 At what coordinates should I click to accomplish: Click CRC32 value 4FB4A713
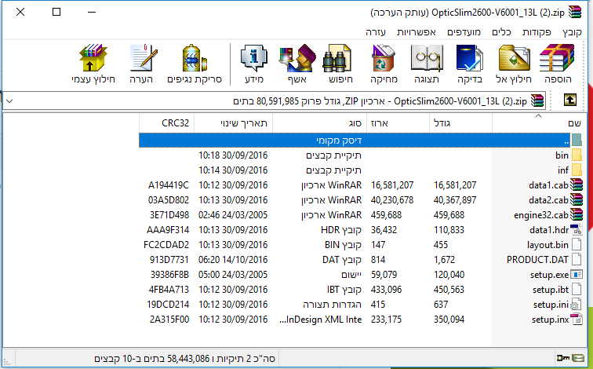tap(169, 290)
